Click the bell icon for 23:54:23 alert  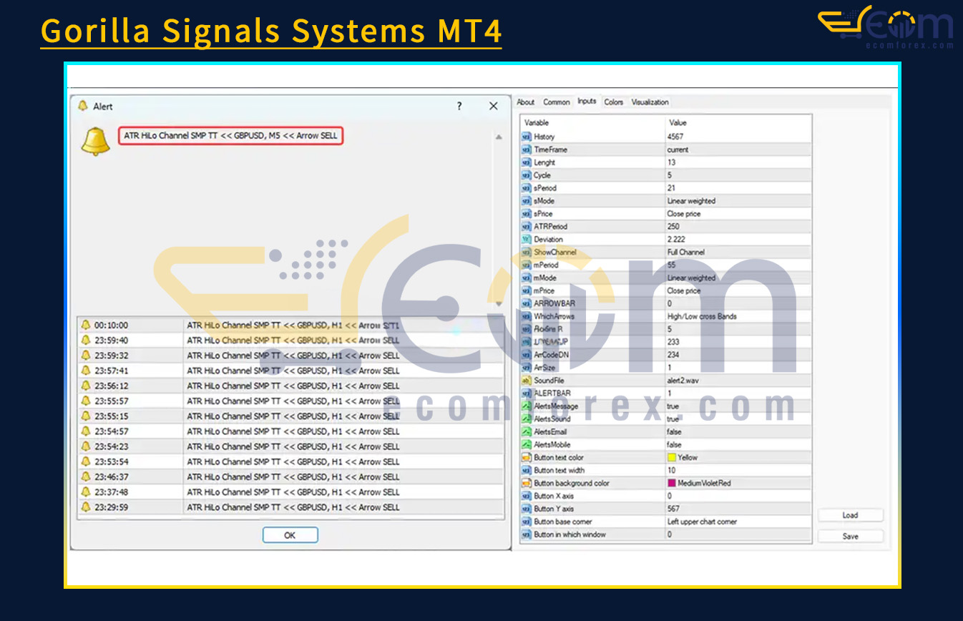pyautogui.click(x=86, y=446)
